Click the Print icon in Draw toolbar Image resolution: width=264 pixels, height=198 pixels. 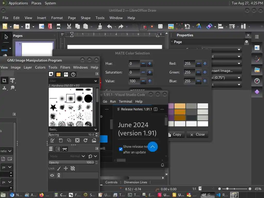coord(59,26)
